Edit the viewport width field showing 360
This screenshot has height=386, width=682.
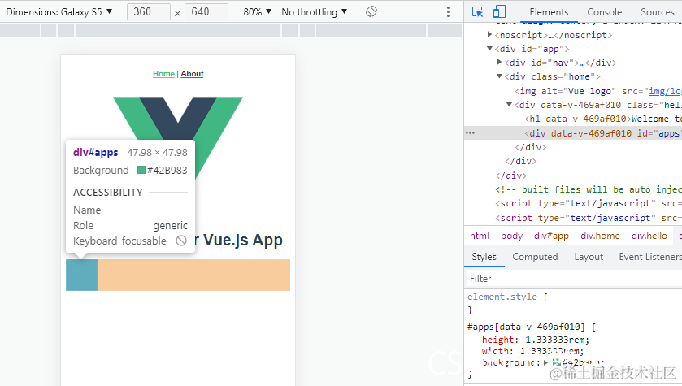click(x=148, y=11)
